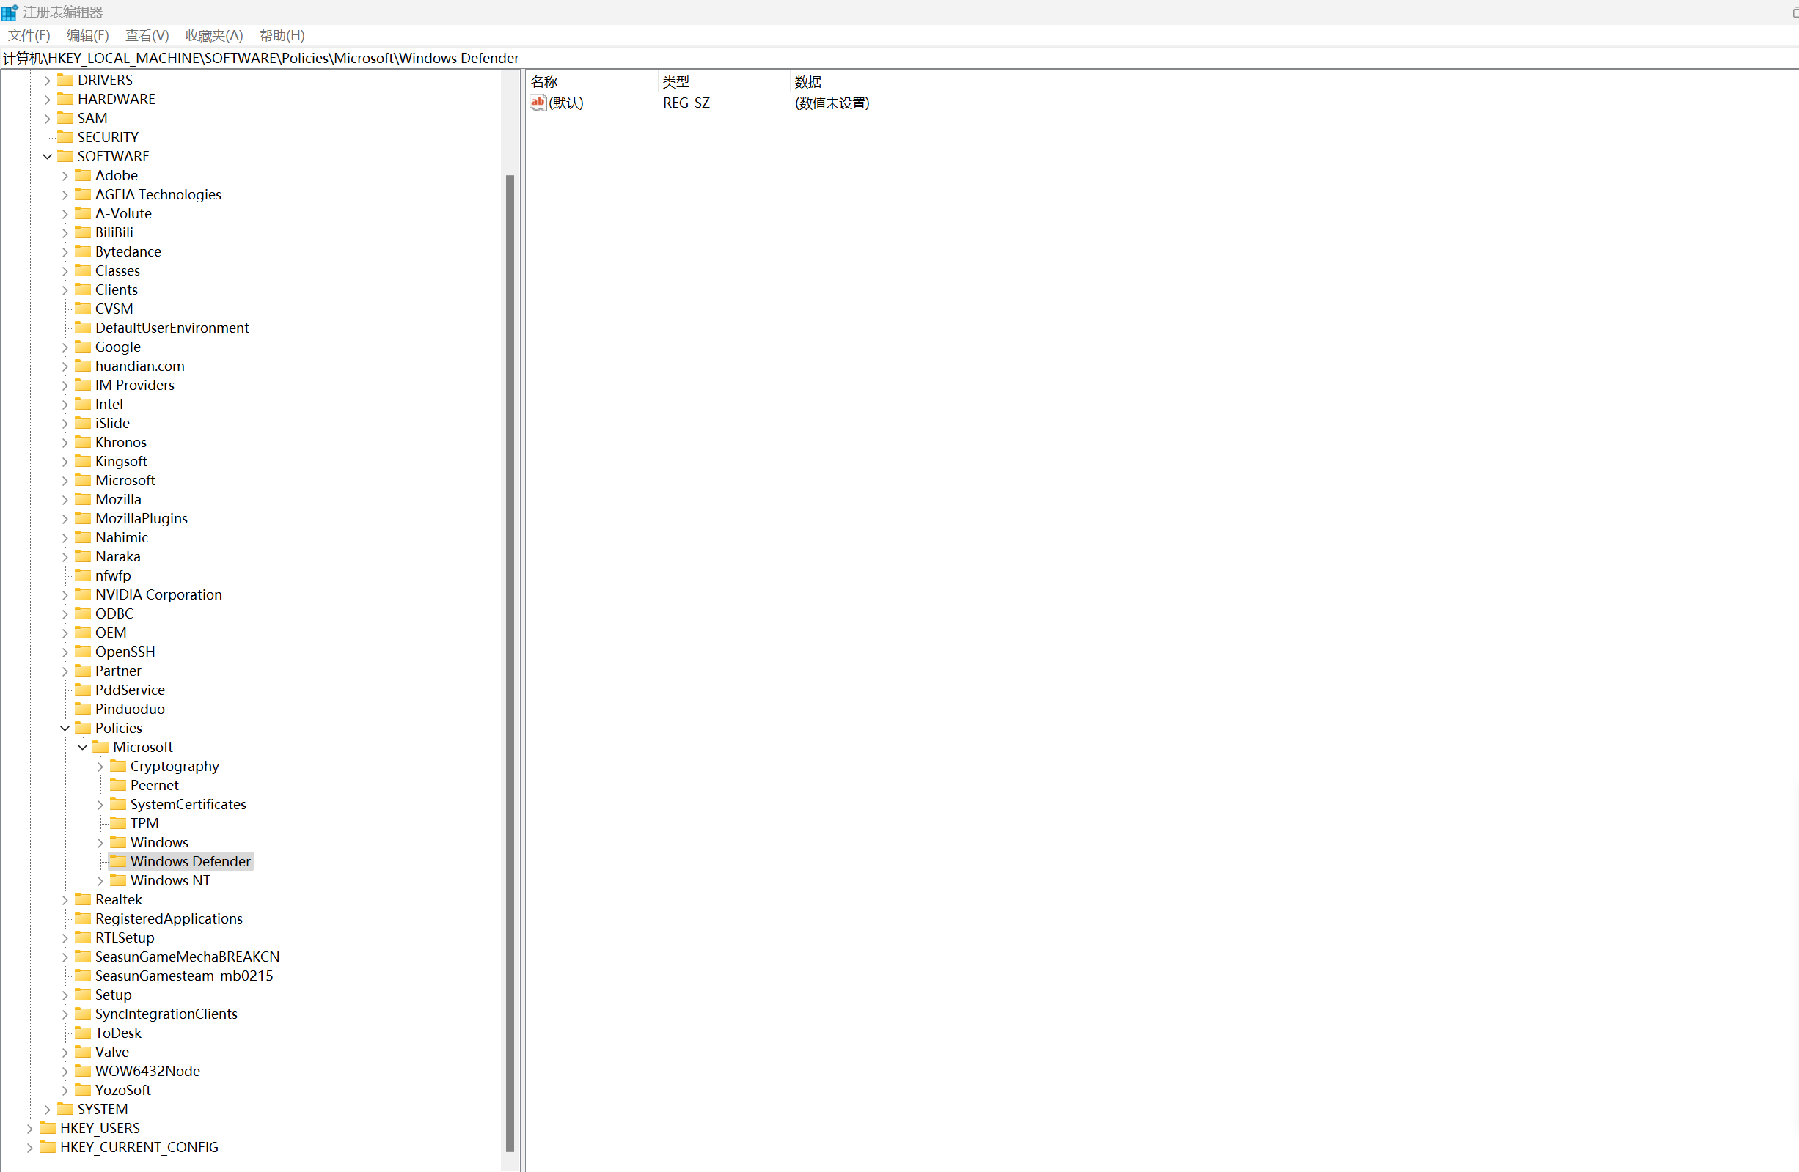Click the Windows Defender folder icon
Image resolution: width=1799 pixels, height=1172 pixels.
point(119,860)
